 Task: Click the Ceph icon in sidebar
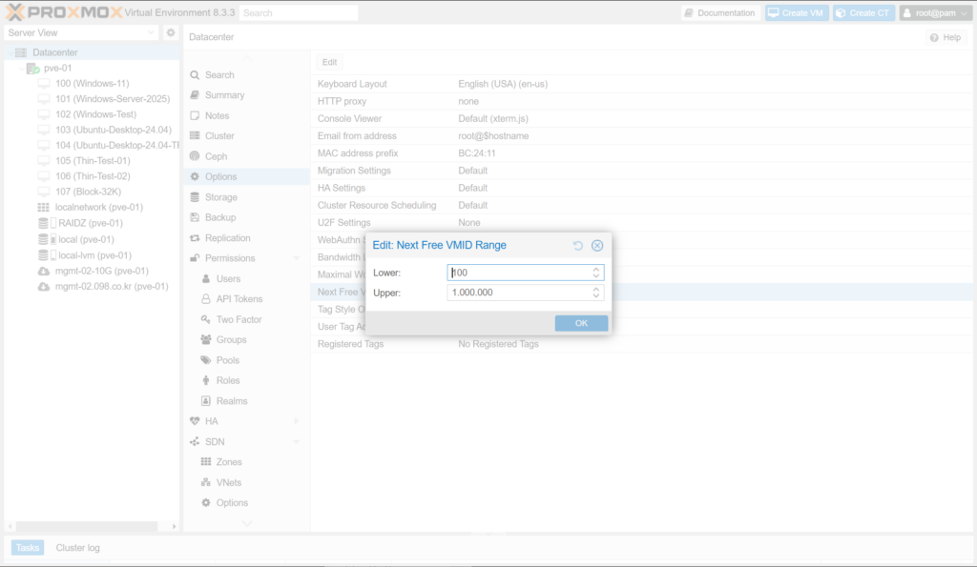(x=195, y=156)
